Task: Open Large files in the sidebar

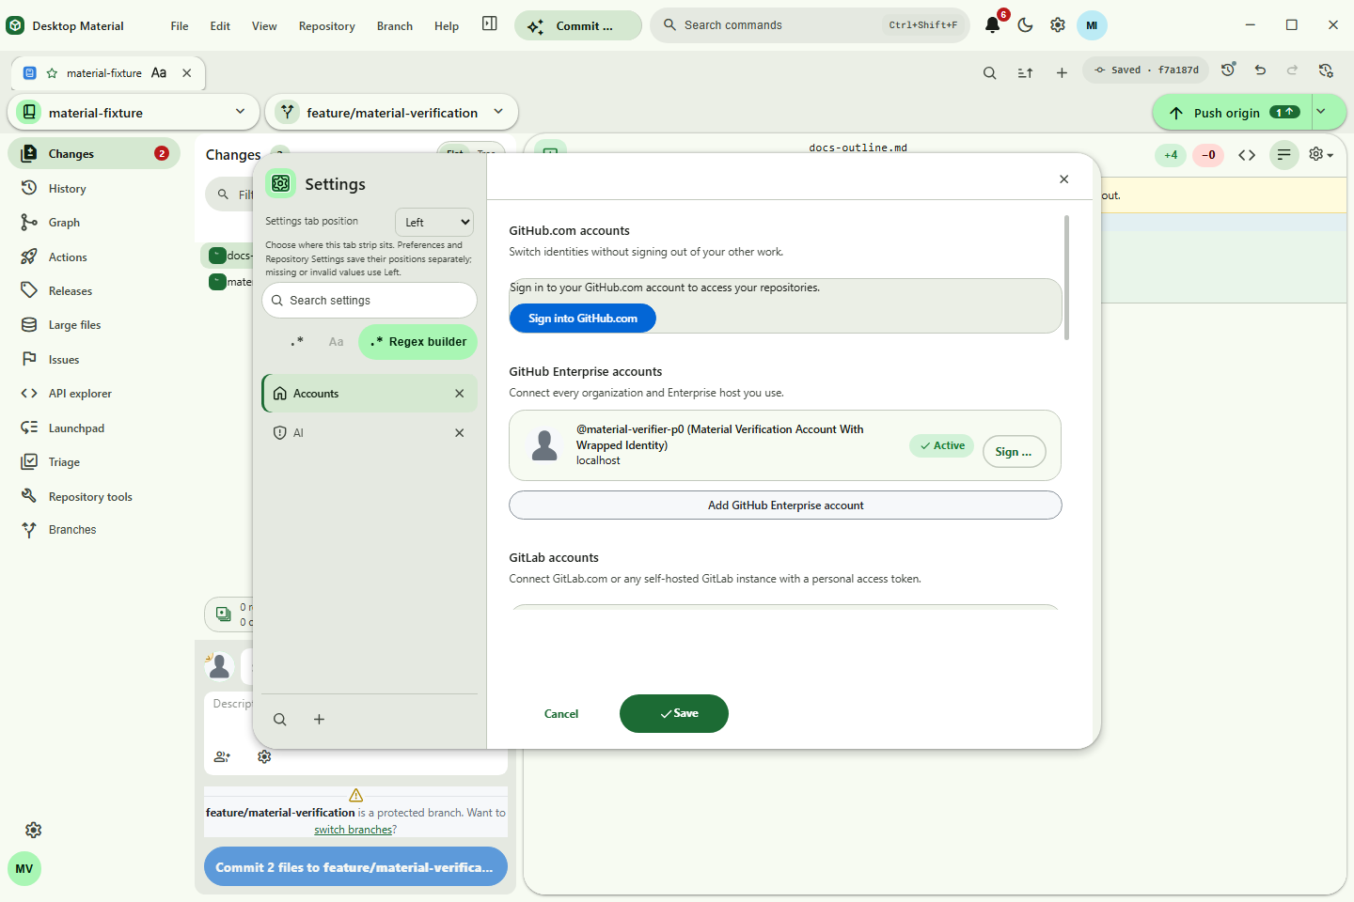Action: (x=94, y=324)
